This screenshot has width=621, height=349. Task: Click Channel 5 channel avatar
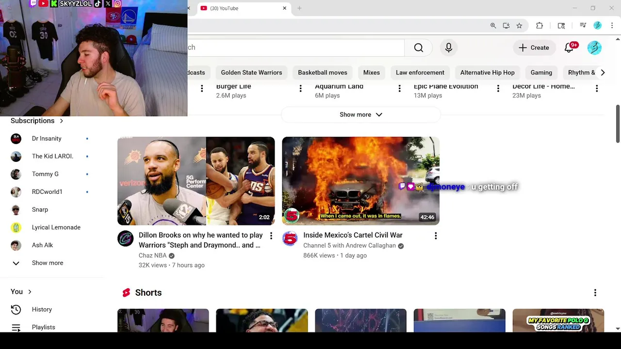click(290, 238)
